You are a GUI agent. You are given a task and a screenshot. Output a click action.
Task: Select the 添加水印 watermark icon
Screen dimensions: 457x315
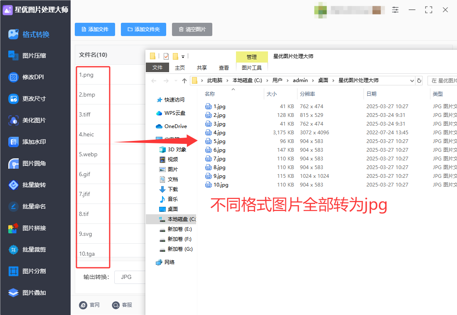pos(13,142)
